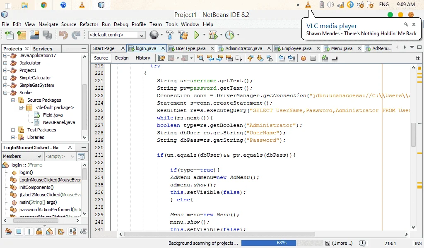Expand the Jcalculator project node
This screenshot has width=424, height=248.
click(5, 63)
